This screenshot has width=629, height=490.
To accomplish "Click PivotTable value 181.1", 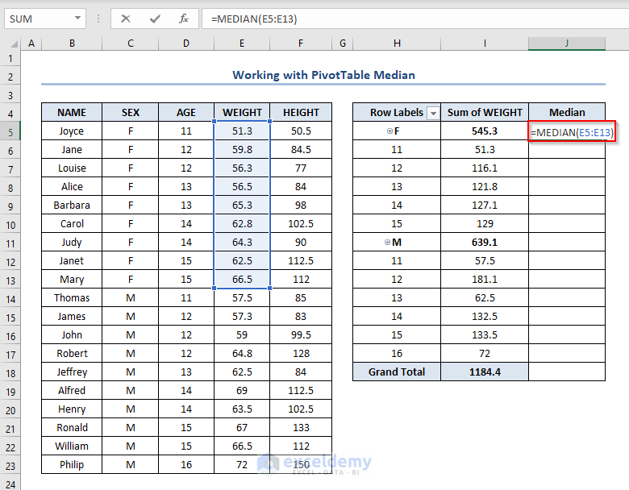I will tap(485, 279).
